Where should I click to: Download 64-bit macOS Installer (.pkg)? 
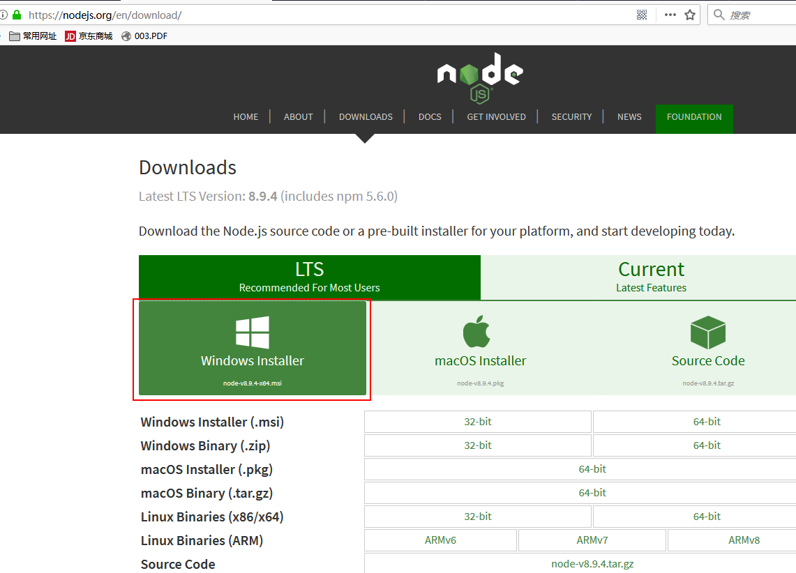(580, 469)
